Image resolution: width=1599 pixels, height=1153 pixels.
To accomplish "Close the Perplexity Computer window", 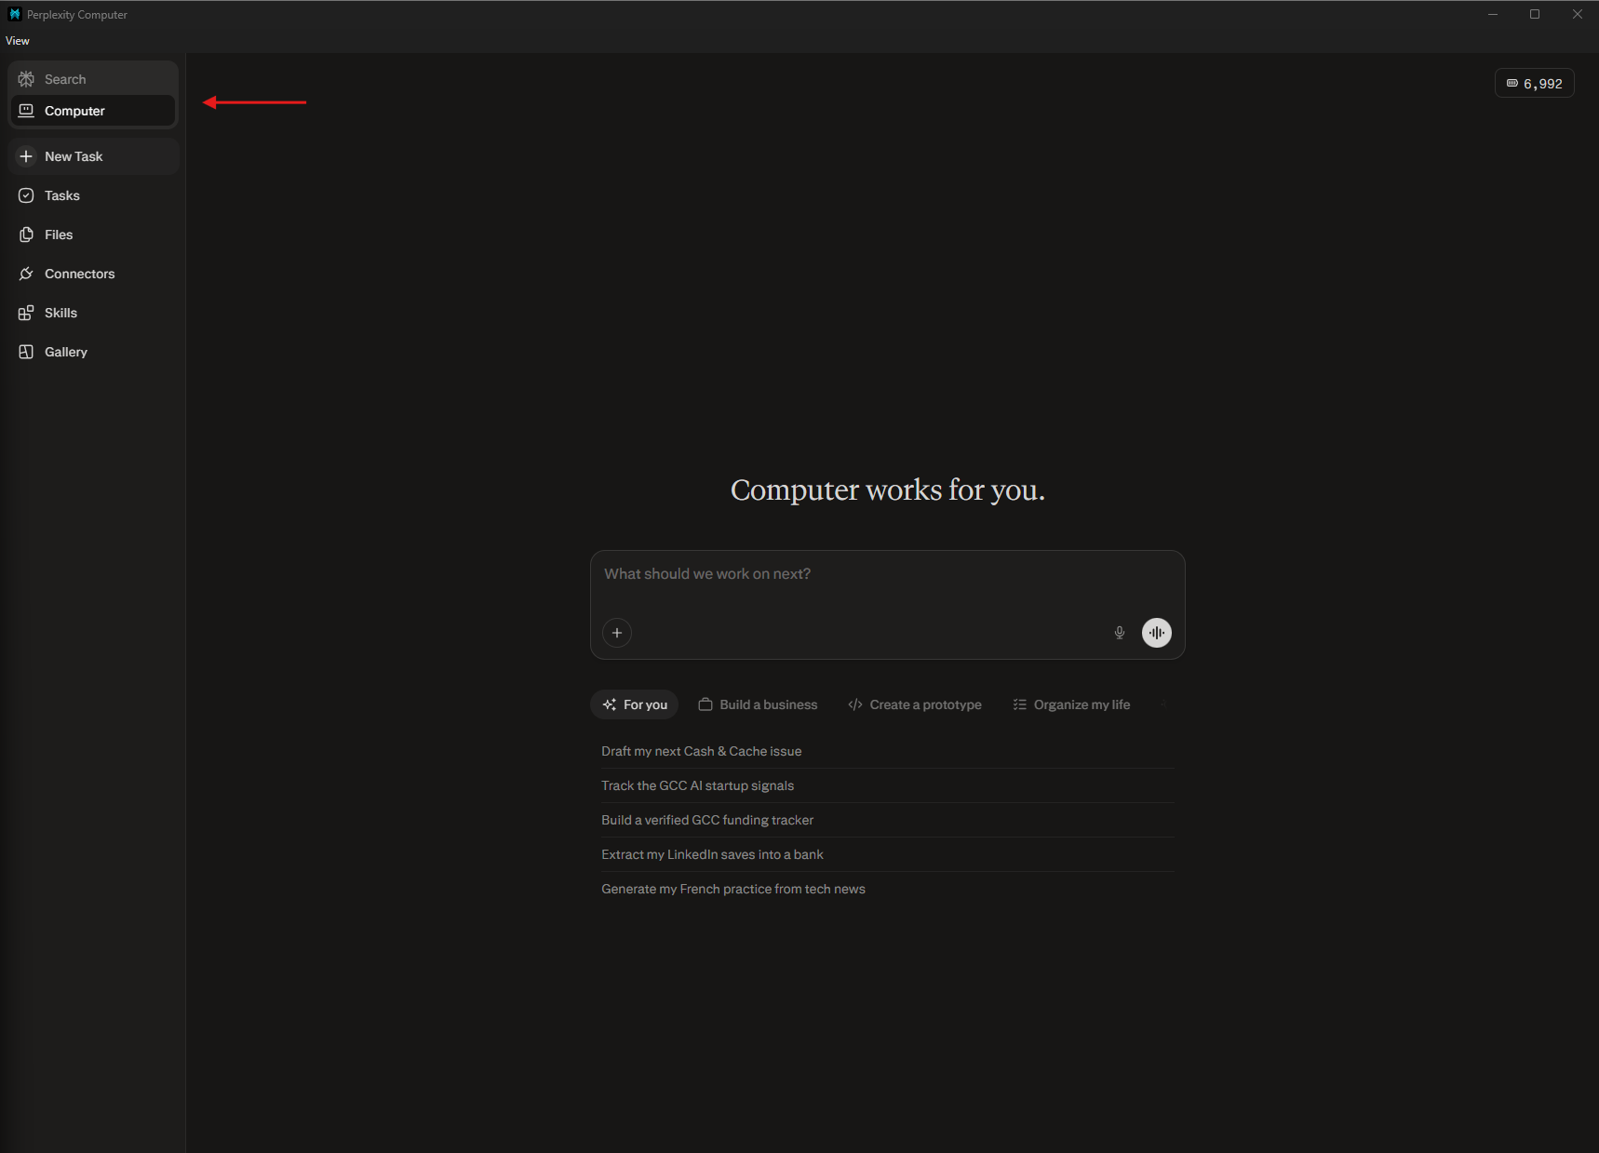I will [1578, 14].
